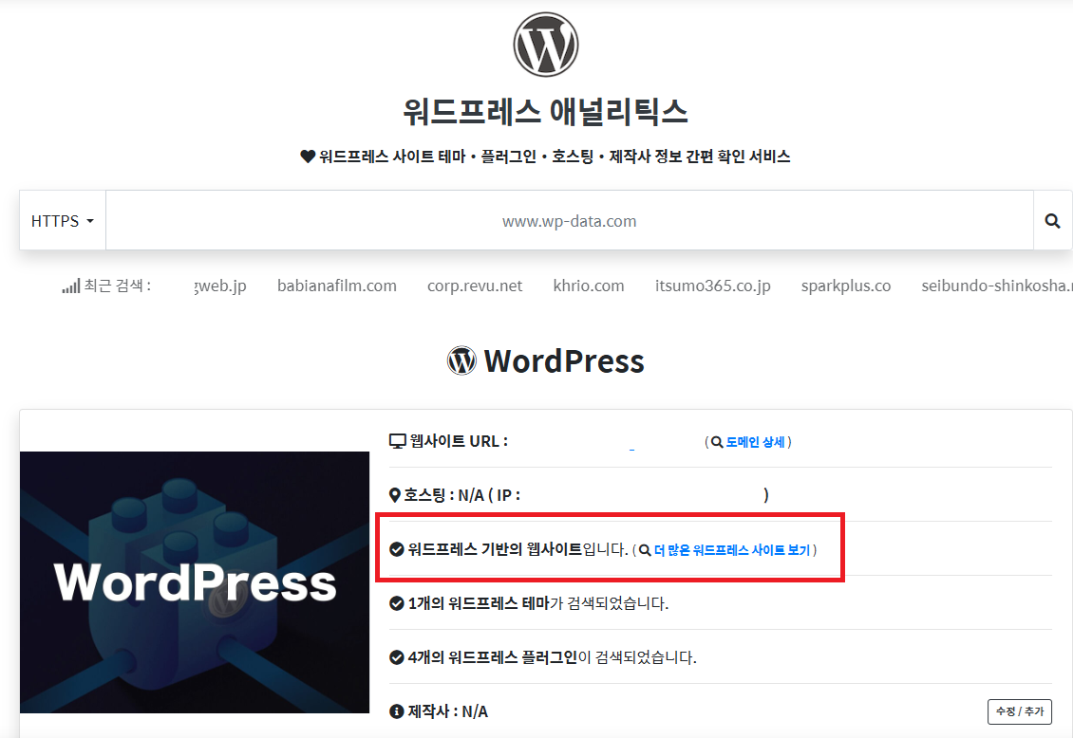Click the magnifier icon beside 도메인 상세
This screenshot has height=738, width=1073.
pyautogui.click(x=717, y=442)
